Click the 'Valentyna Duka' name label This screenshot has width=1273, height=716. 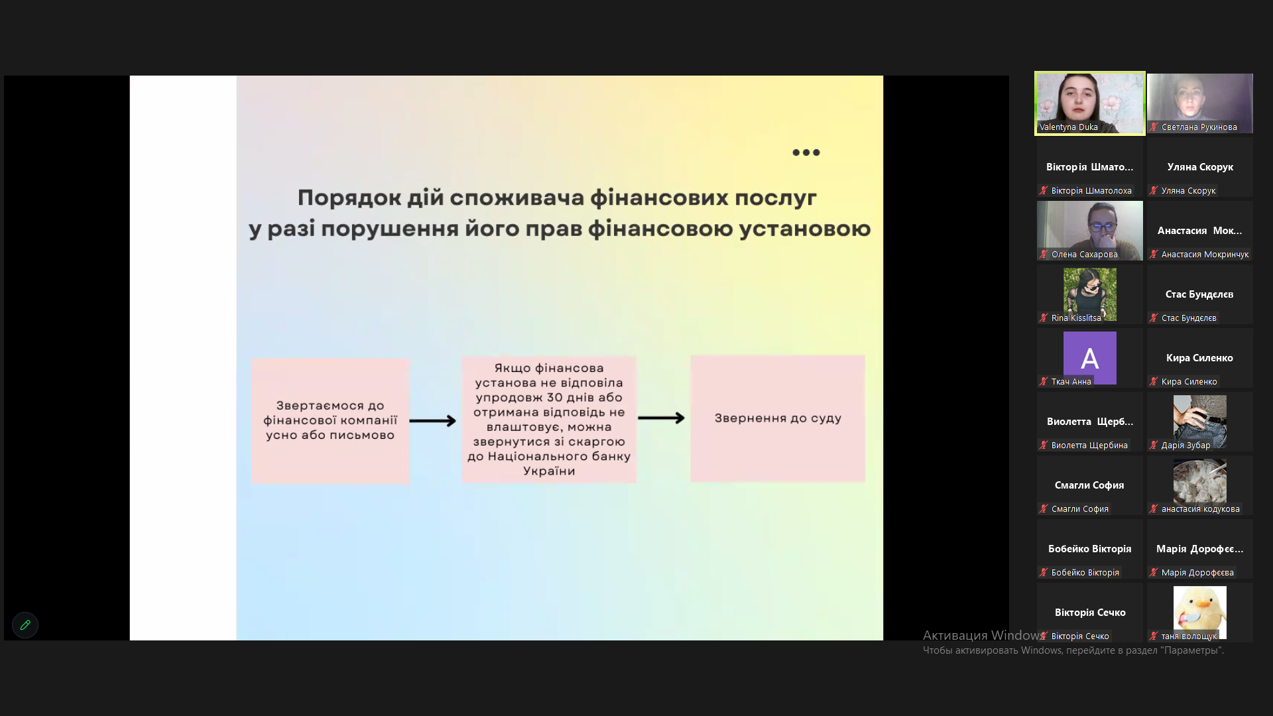tap(1069, 127)
